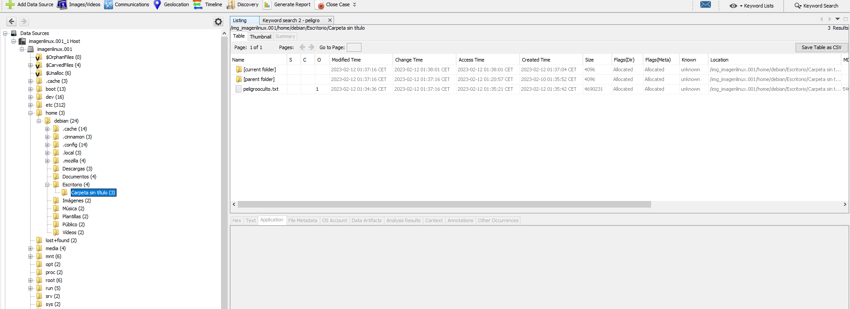
Task: Open tree view settings gear
Action: pos(218,22)
